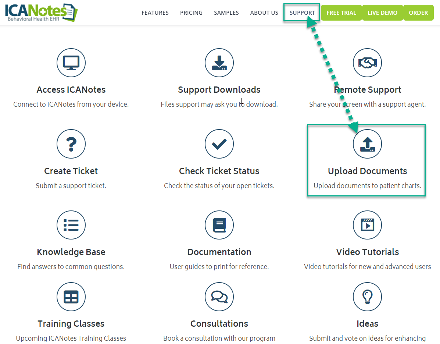440x344 pixels.
Task: Click the Ideas lightbulb icon
Action: click(367, 297)
